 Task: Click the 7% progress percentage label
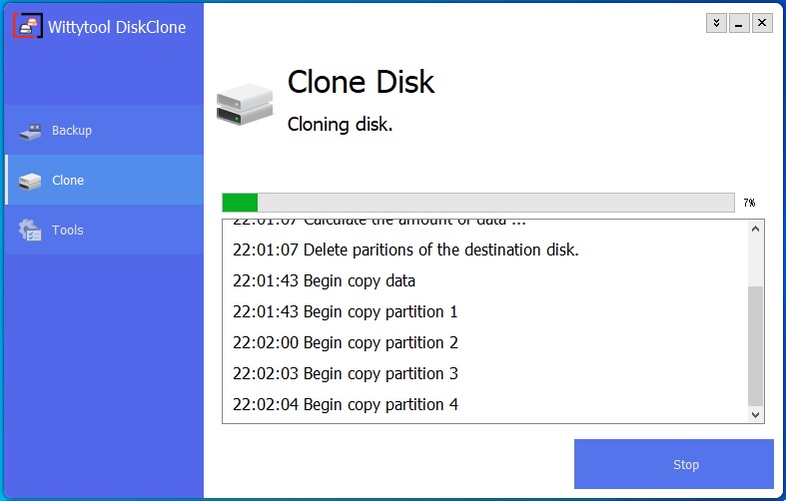[x=749, y=203]
